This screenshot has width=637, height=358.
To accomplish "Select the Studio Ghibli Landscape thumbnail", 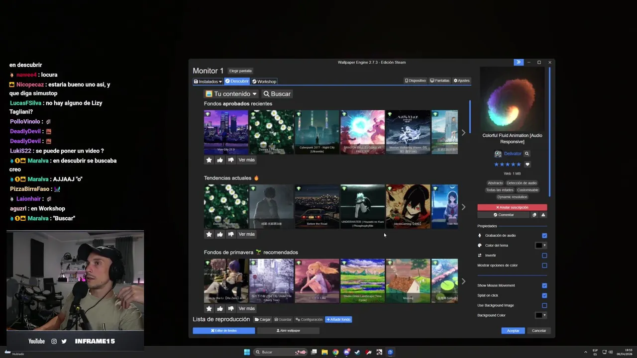I will point(362,281).
